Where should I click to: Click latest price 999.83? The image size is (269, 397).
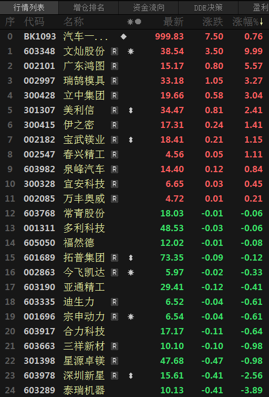point(170,37)
